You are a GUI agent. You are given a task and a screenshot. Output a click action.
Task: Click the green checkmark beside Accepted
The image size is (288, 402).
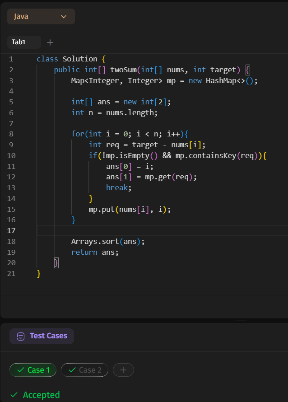(x=14, y=395)
